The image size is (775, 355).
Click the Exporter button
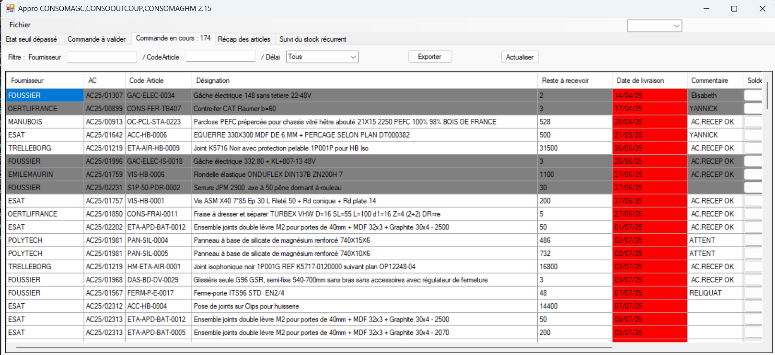429,57
